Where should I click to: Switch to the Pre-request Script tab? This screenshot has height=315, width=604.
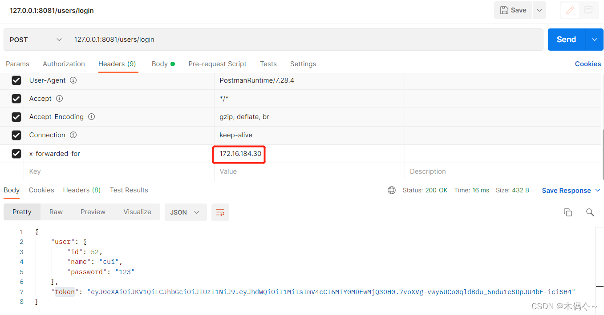pyautogui.click(x=217, y=64)
